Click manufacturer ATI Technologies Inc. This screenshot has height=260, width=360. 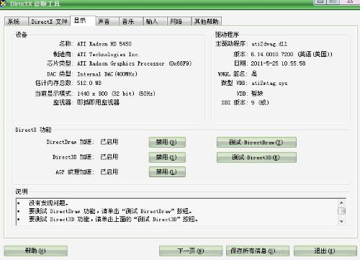coord(108,54)
